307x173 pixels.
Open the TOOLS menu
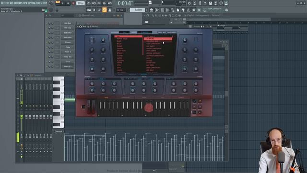pos(39,3)
